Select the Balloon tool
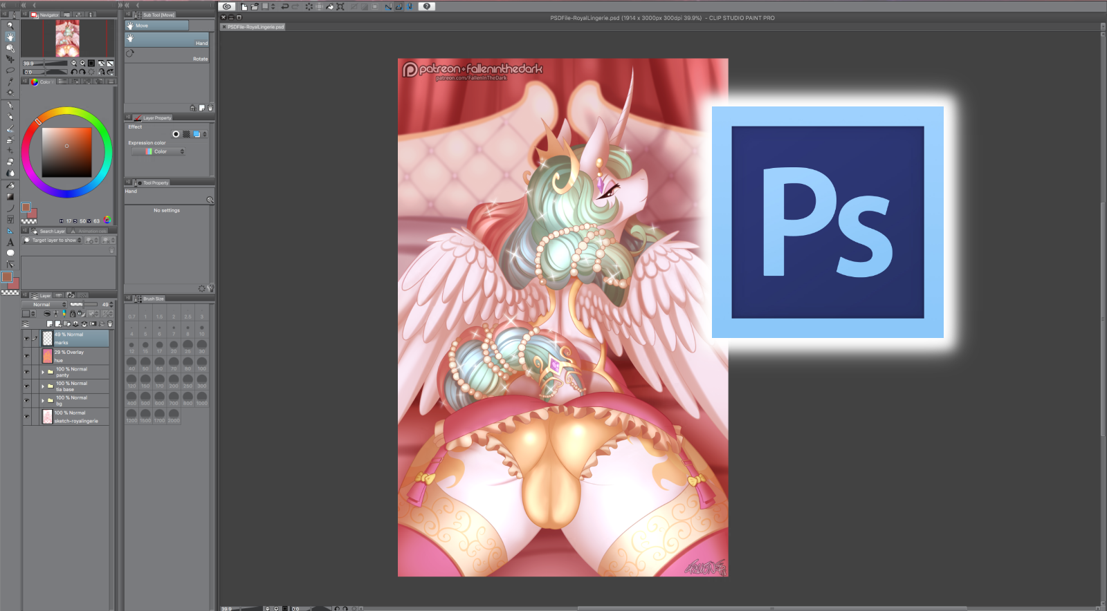The width and height of the screenshot is (1107, 611). 10,253
